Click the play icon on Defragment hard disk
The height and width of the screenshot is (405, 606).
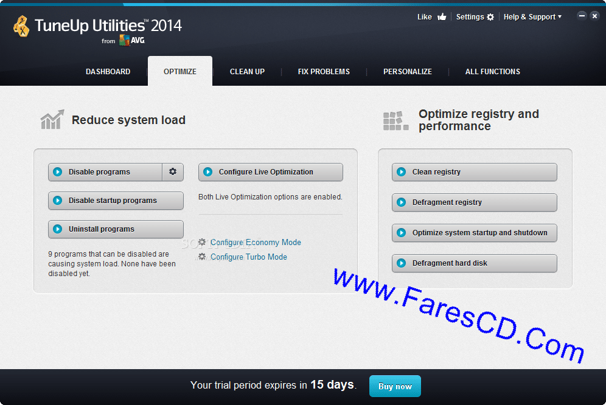402,263
